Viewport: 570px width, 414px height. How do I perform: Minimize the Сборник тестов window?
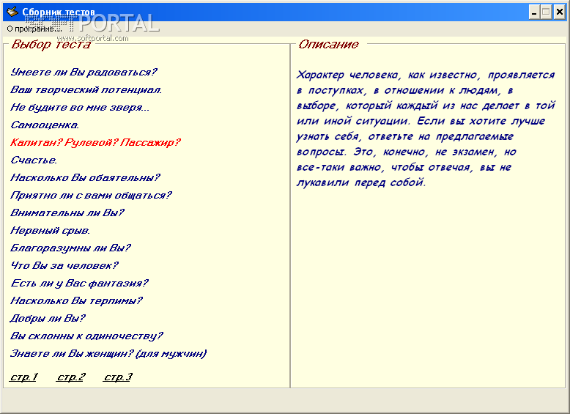point(534,12)
